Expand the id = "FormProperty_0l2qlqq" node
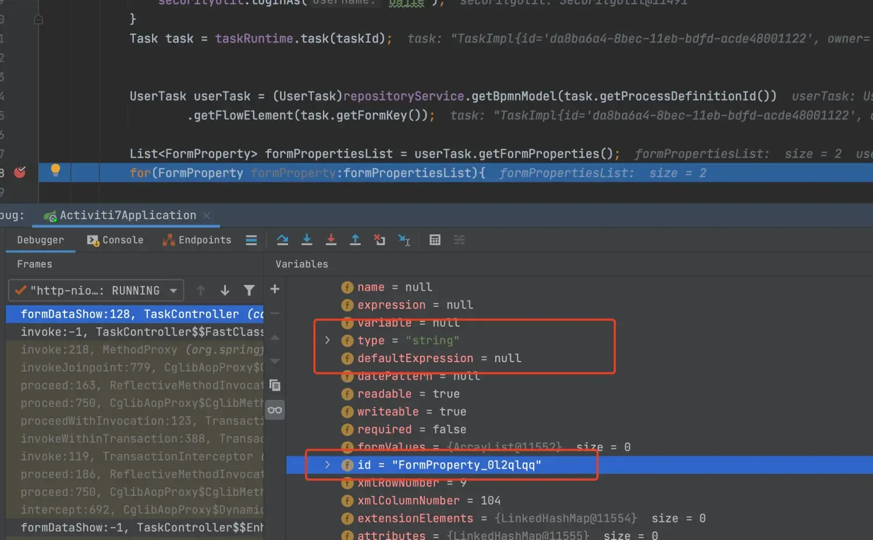Screen dimensions: 873x540 click(327, 465)
